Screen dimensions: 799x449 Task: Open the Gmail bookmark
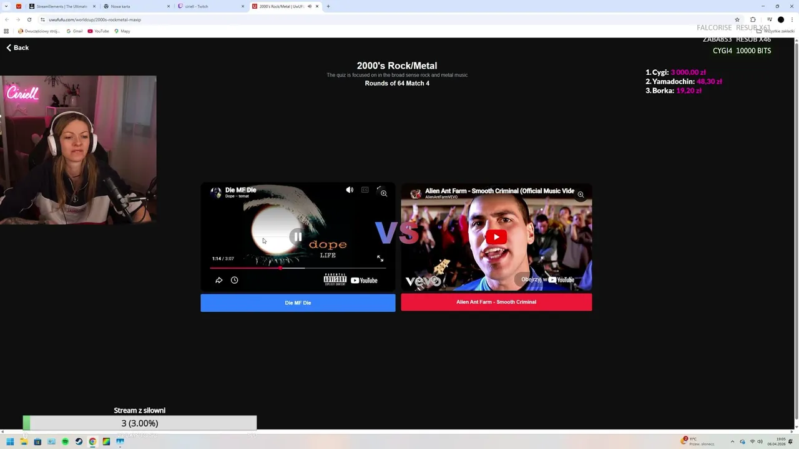74,31
